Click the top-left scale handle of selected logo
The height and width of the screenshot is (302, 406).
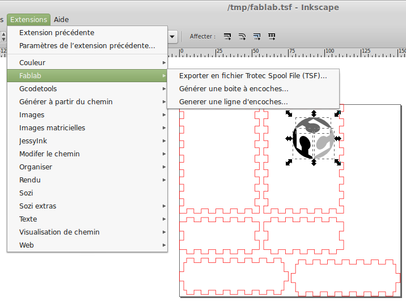tap(289, 114)
